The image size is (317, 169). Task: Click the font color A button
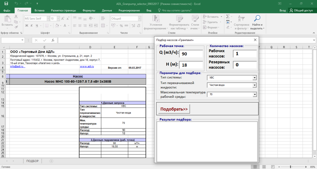click(64, 26)
